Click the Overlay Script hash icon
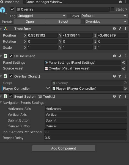 6,76
